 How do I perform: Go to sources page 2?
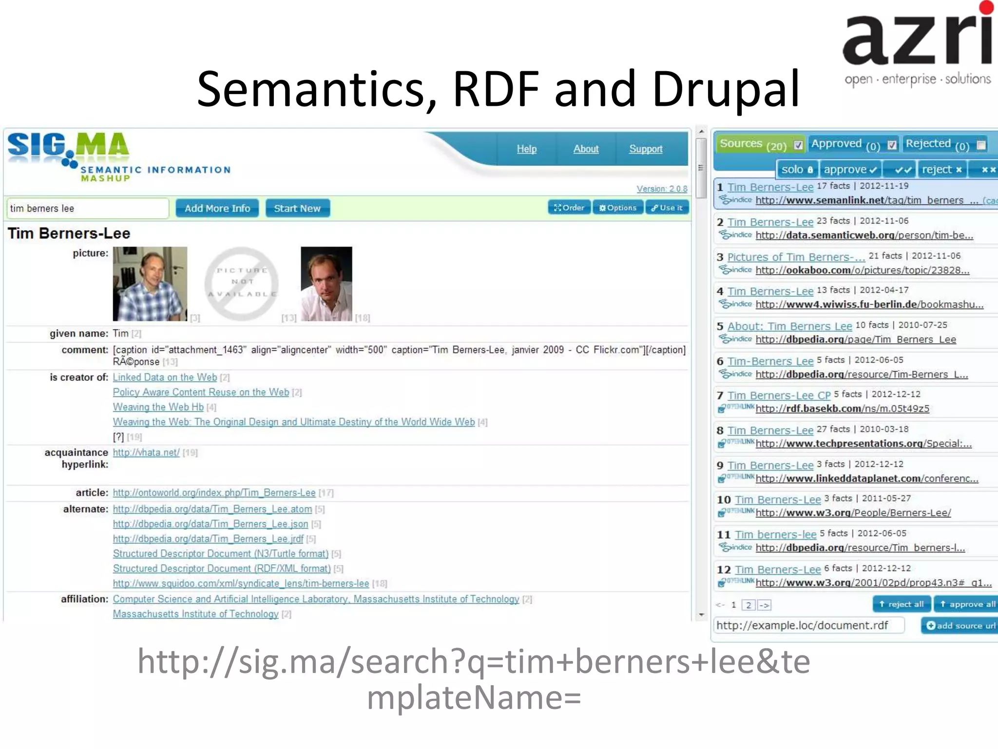pos(748,605)
